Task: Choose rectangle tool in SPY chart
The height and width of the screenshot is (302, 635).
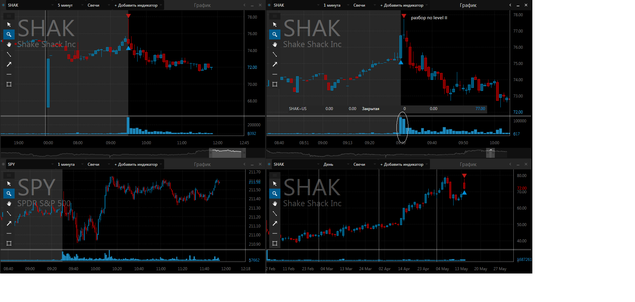Action: 9,243
